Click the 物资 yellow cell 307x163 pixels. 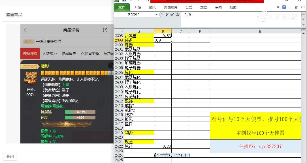(139, 133)
